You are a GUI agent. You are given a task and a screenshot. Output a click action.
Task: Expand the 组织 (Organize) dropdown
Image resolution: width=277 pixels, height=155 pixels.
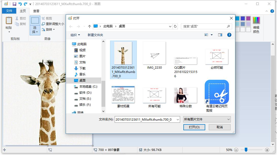[75, 35]
